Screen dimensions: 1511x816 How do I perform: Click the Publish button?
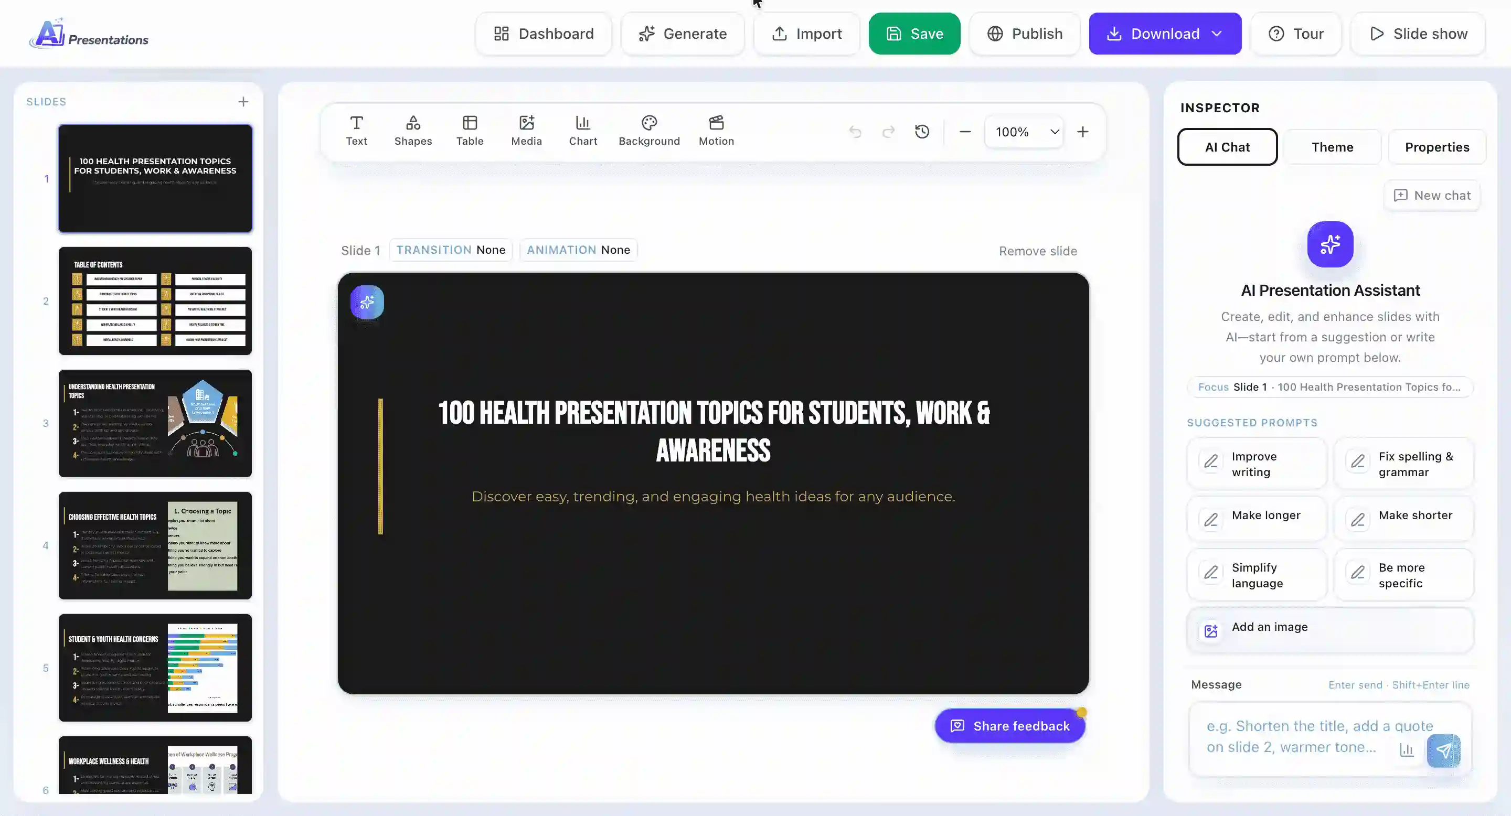tap(1024, 34)
